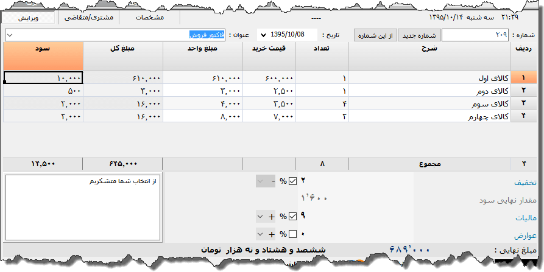Click the notes box reading از انتخاب شما متشکریم
The image size is (544, 272).
point(82,207)
